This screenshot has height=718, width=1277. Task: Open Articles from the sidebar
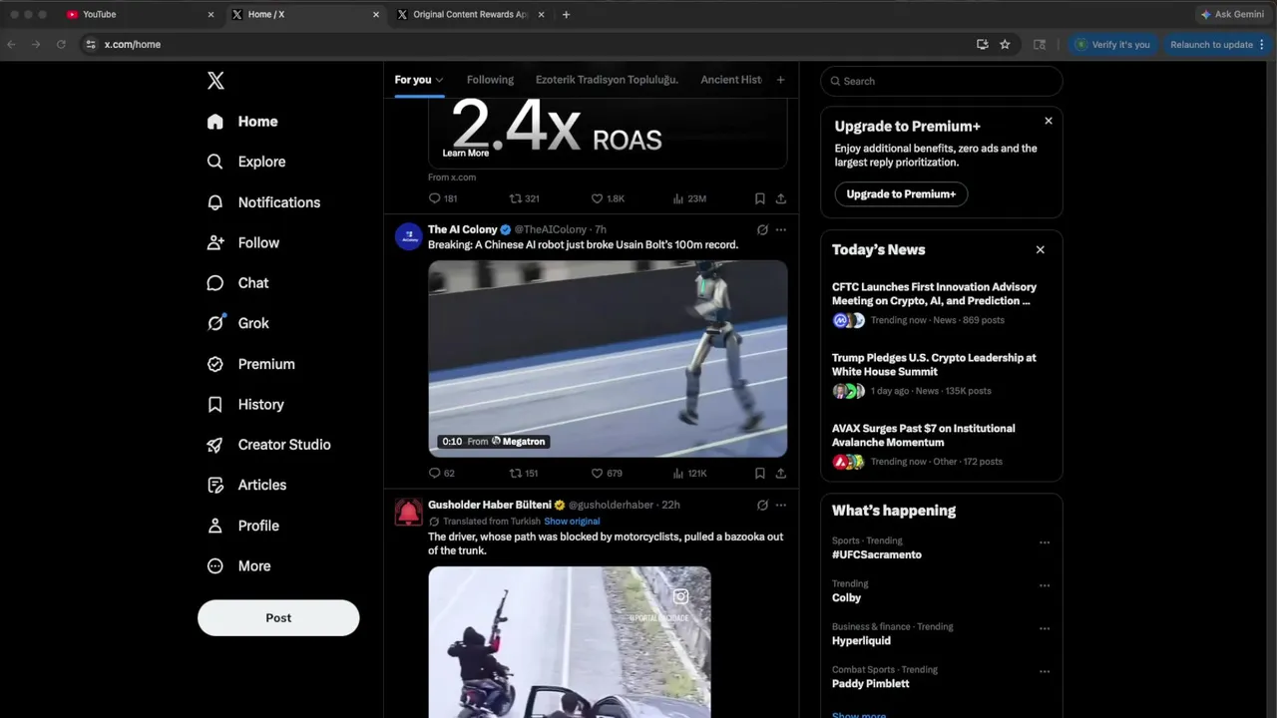click(x=246, y=485)
